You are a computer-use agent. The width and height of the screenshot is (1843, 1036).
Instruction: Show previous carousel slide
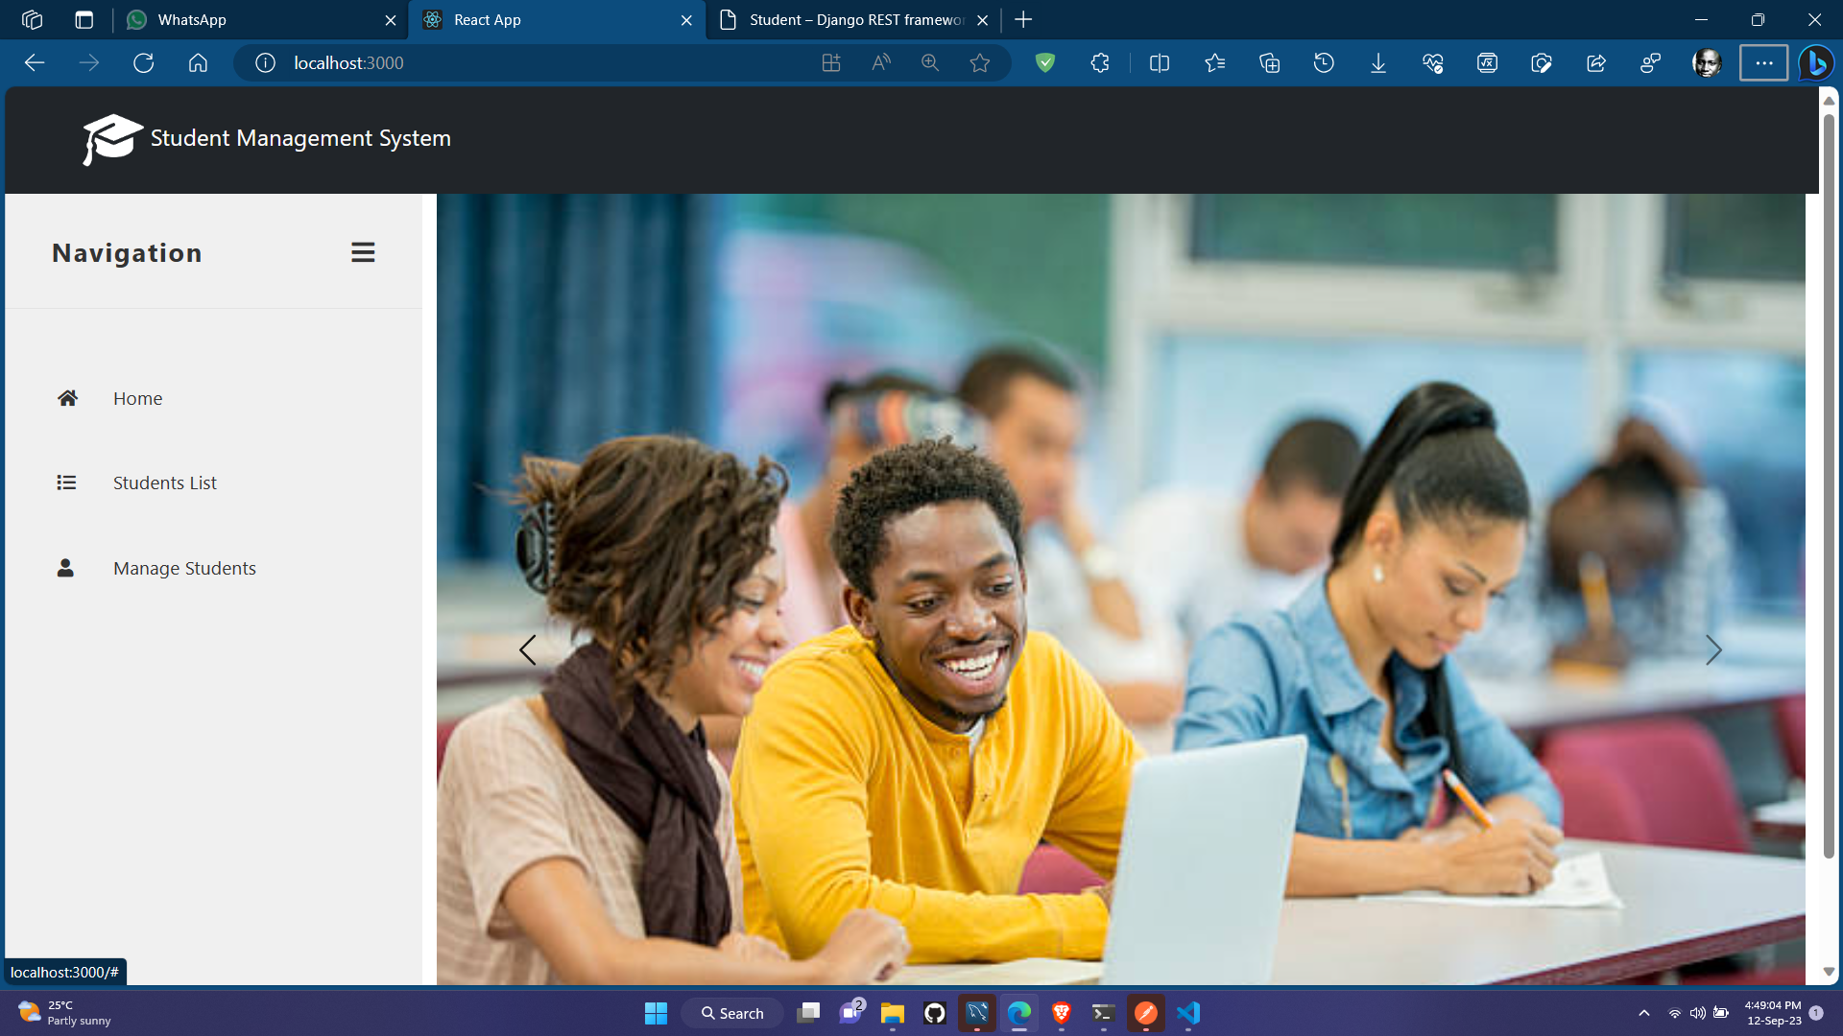pos(527,650)
